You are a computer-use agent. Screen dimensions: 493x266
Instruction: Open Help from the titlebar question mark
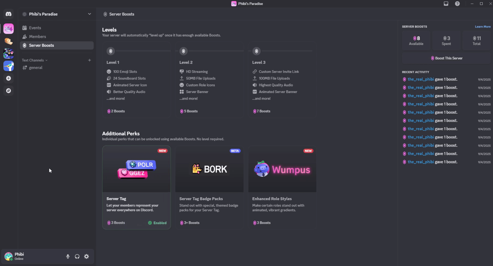[458, 4]
